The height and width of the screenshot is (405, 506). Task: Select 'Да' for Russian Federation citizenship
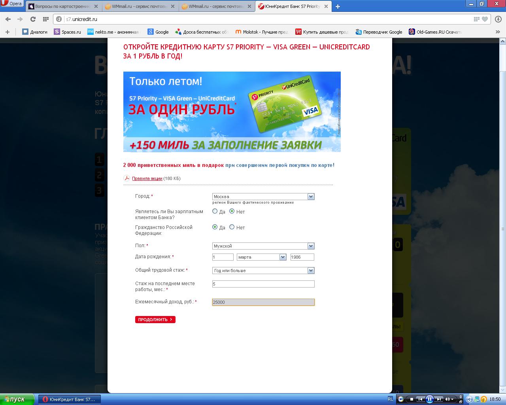coord(215,227)
